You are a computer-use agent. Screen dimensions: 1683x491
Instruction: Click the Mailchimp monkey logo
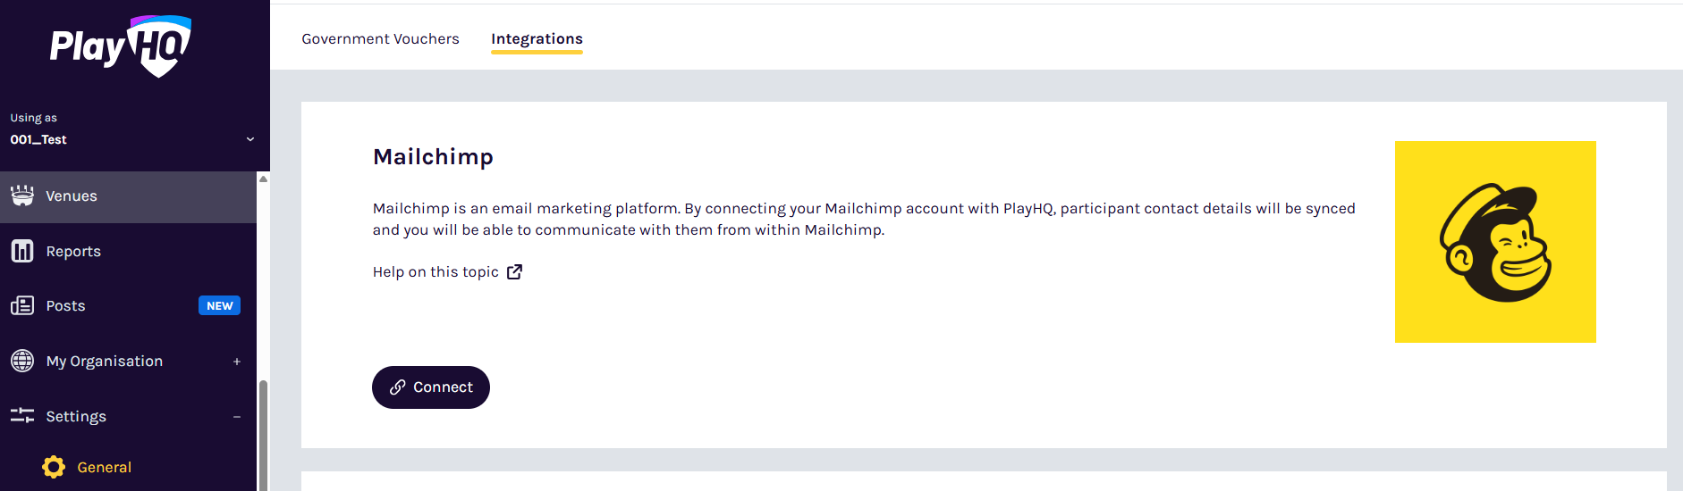point(1495,242)
